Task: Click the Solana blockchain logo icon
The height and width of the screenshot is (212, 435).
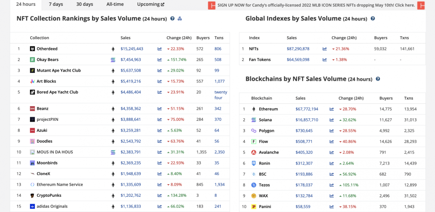Action: point(254,120)
